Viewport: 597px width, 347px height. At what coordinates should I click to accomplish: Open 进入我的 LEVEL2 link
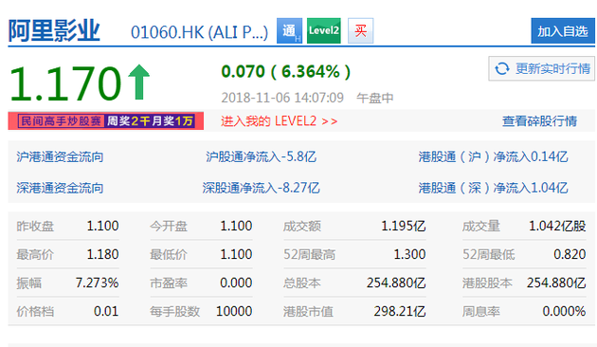(280, 121)
